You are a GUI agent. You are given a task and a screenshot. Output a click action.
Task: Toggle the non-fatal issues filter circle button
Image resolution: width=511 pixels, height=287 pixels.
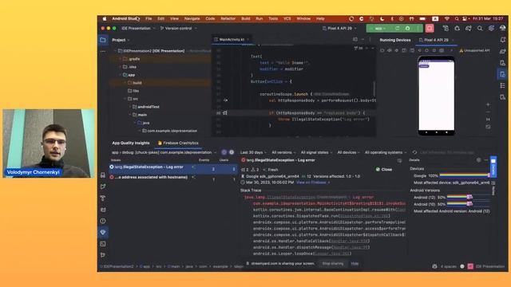coord(232,152)
